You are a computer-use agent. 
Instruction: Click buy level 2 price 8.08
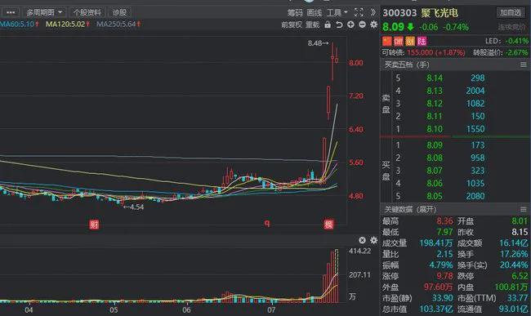[435, 158]
